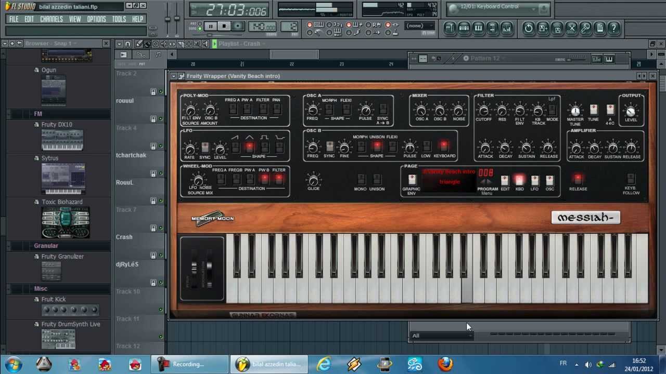Select the playlist mute tool
The height and width of the screenshot is (374, 666).
(164, 44)
